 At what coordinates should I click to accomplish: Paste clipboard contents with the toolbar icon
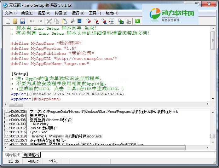(64, 21)
